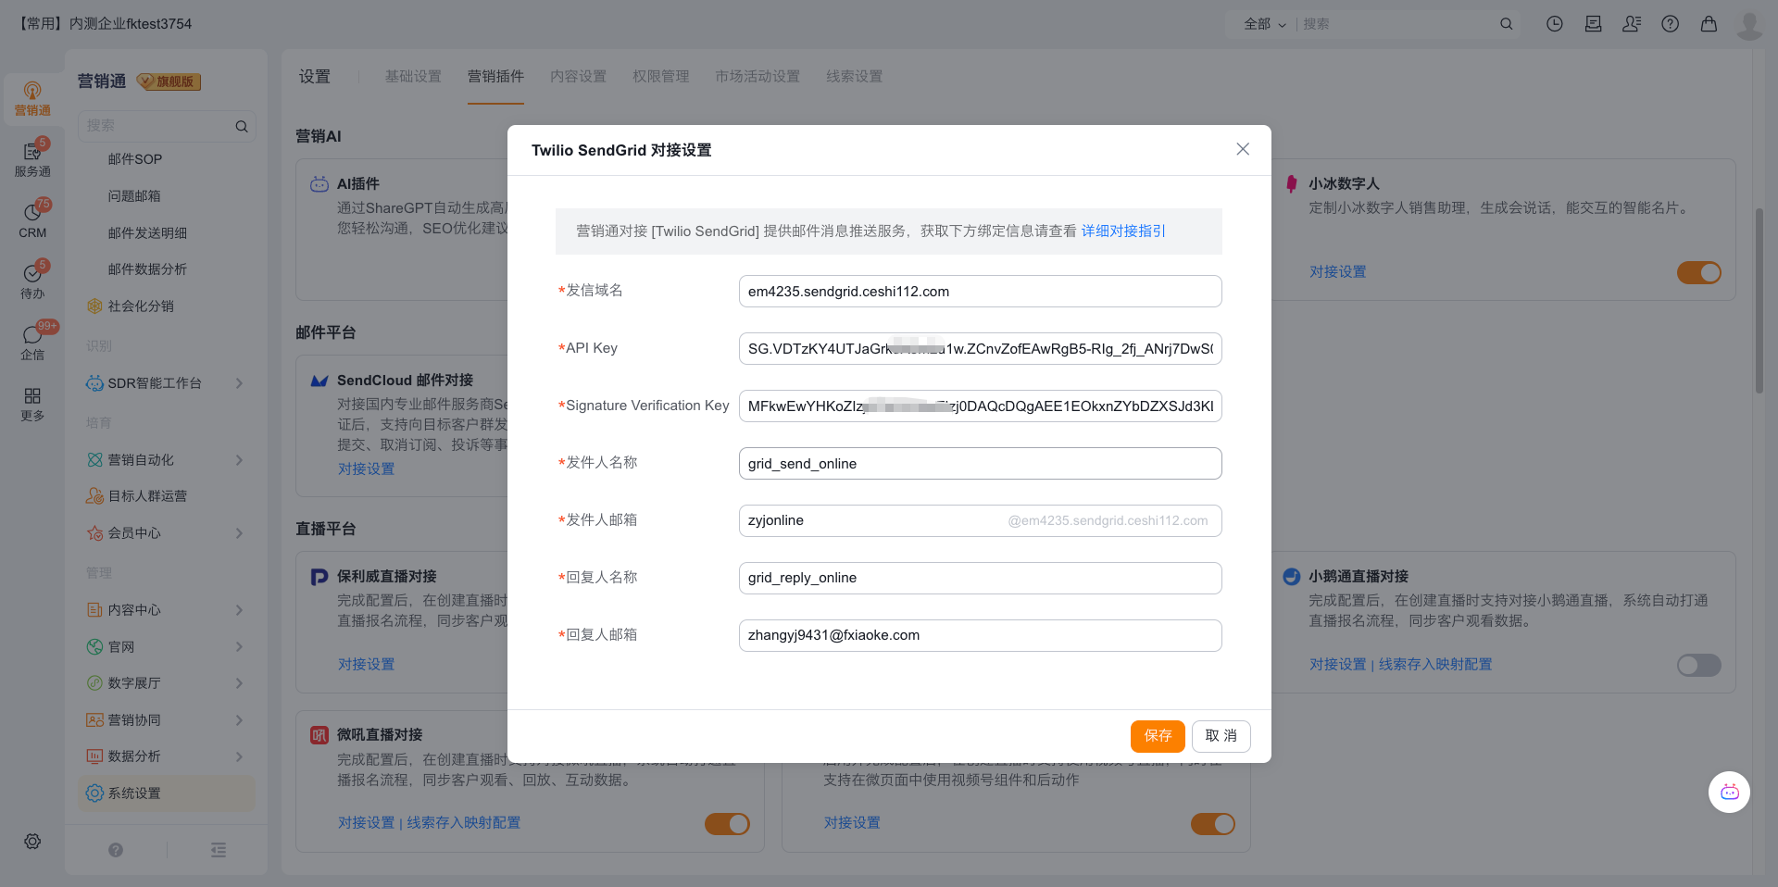Switch to the 市场活动设置 tab
Image resolution: width=1778 pixels, height=887 pixels.
coord(757,76)
